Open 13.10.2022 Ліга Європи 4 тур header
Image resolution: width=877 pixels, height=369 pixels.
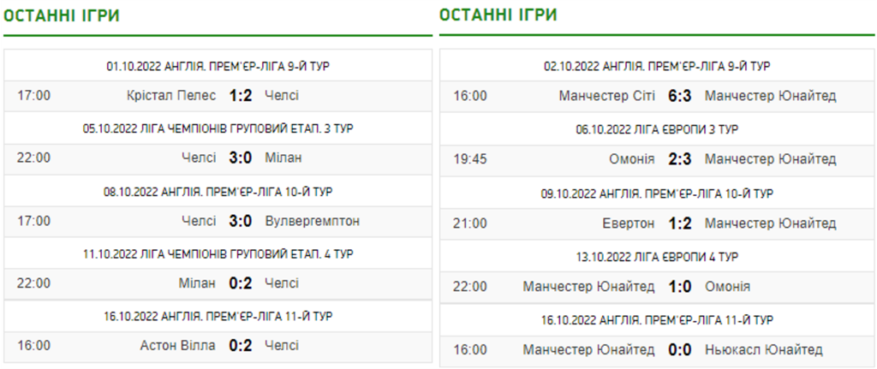(x=657, y=256)
